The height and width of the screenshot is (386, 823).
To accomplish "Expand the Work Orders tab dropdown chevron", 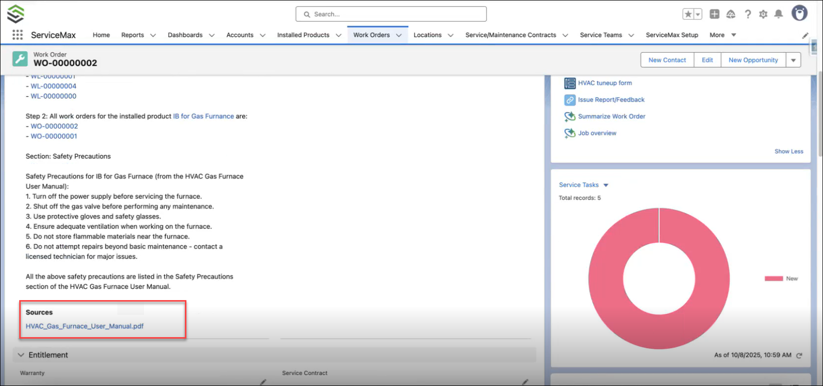I will click(x=399, y=36).
